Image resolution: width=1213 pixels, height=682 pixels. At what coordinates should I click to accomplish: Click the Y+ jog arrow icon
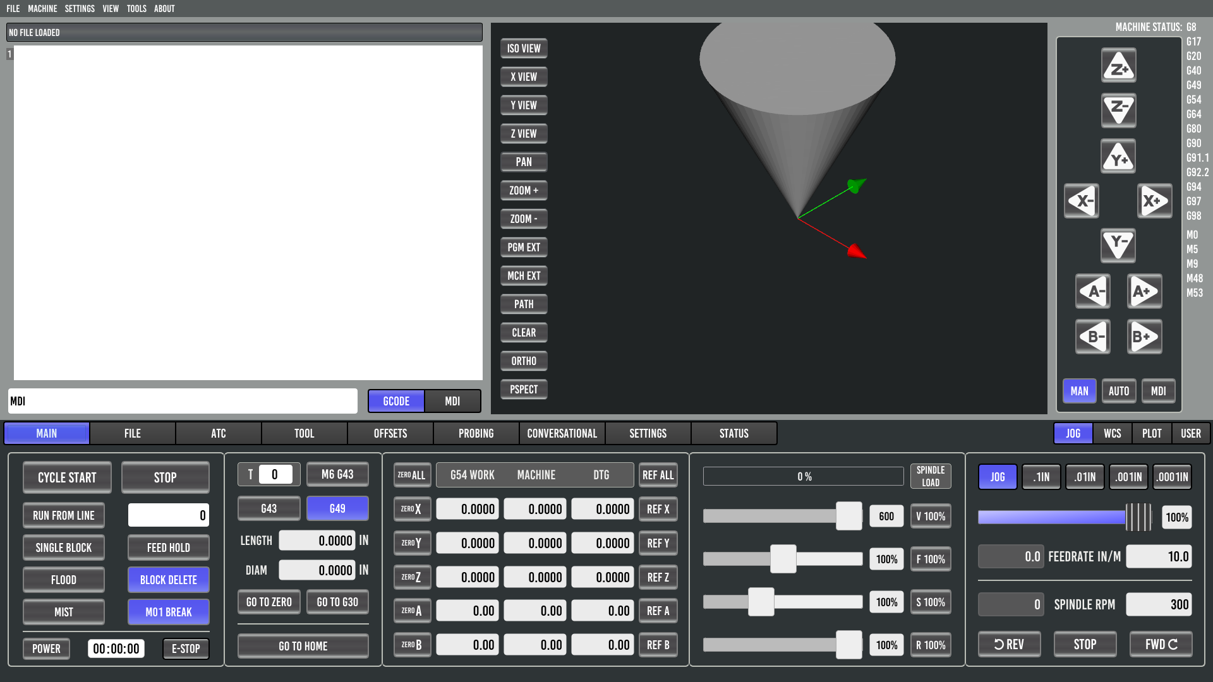coord(1118,157)
